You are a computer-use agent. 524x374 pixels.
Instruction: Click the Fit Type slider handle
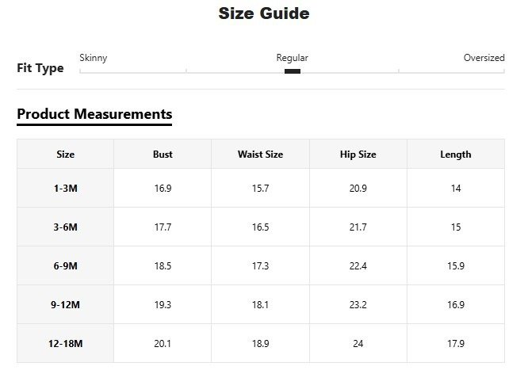tap(292, 71)
